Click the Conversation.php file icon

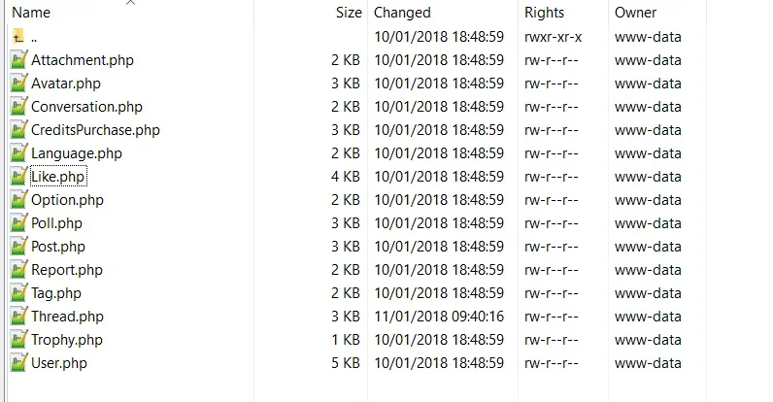tap(18, 107)
